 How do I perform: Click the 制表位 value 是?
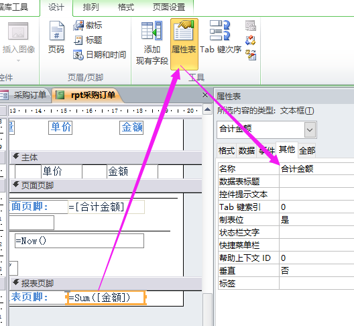pyautogui.click(x=316, y=219)
